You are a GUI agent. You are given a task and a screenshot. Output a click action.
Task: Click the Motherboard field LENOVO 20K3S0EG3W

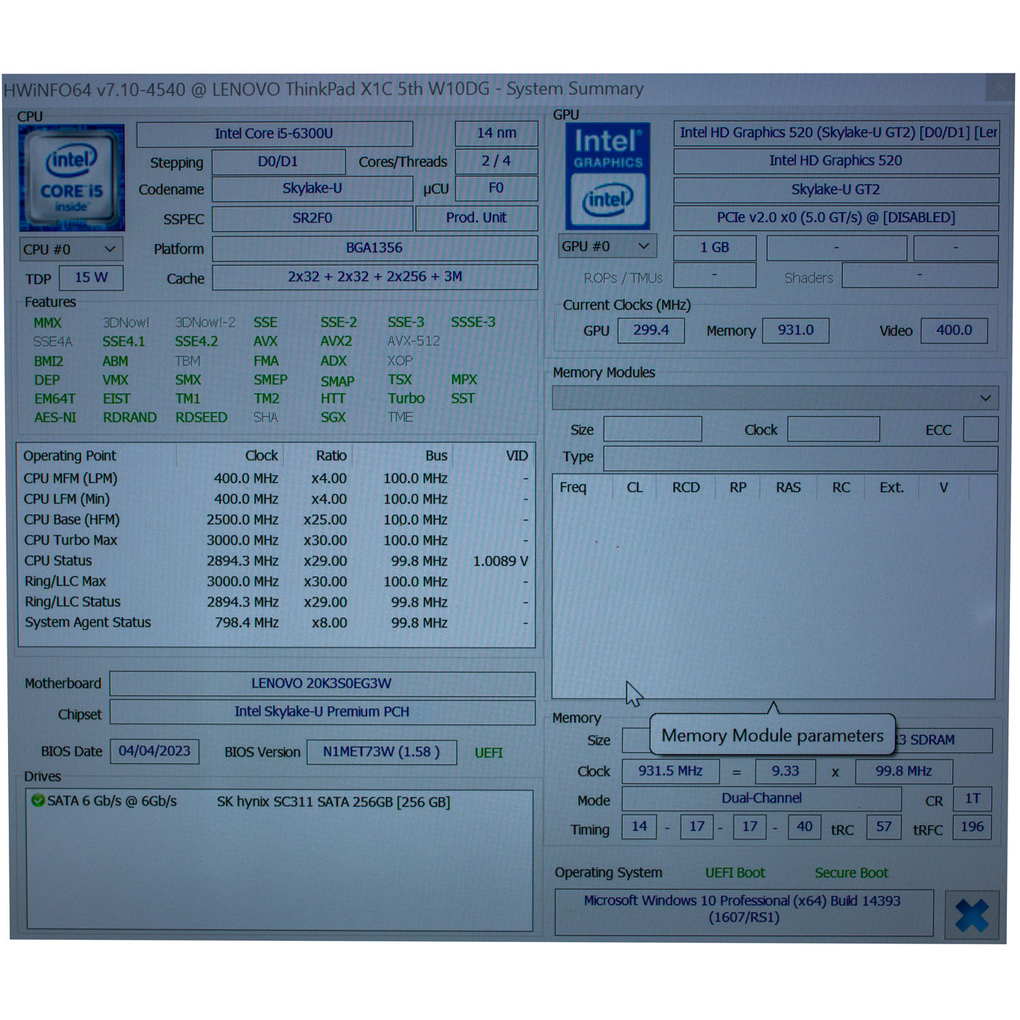tap(322, 684)
